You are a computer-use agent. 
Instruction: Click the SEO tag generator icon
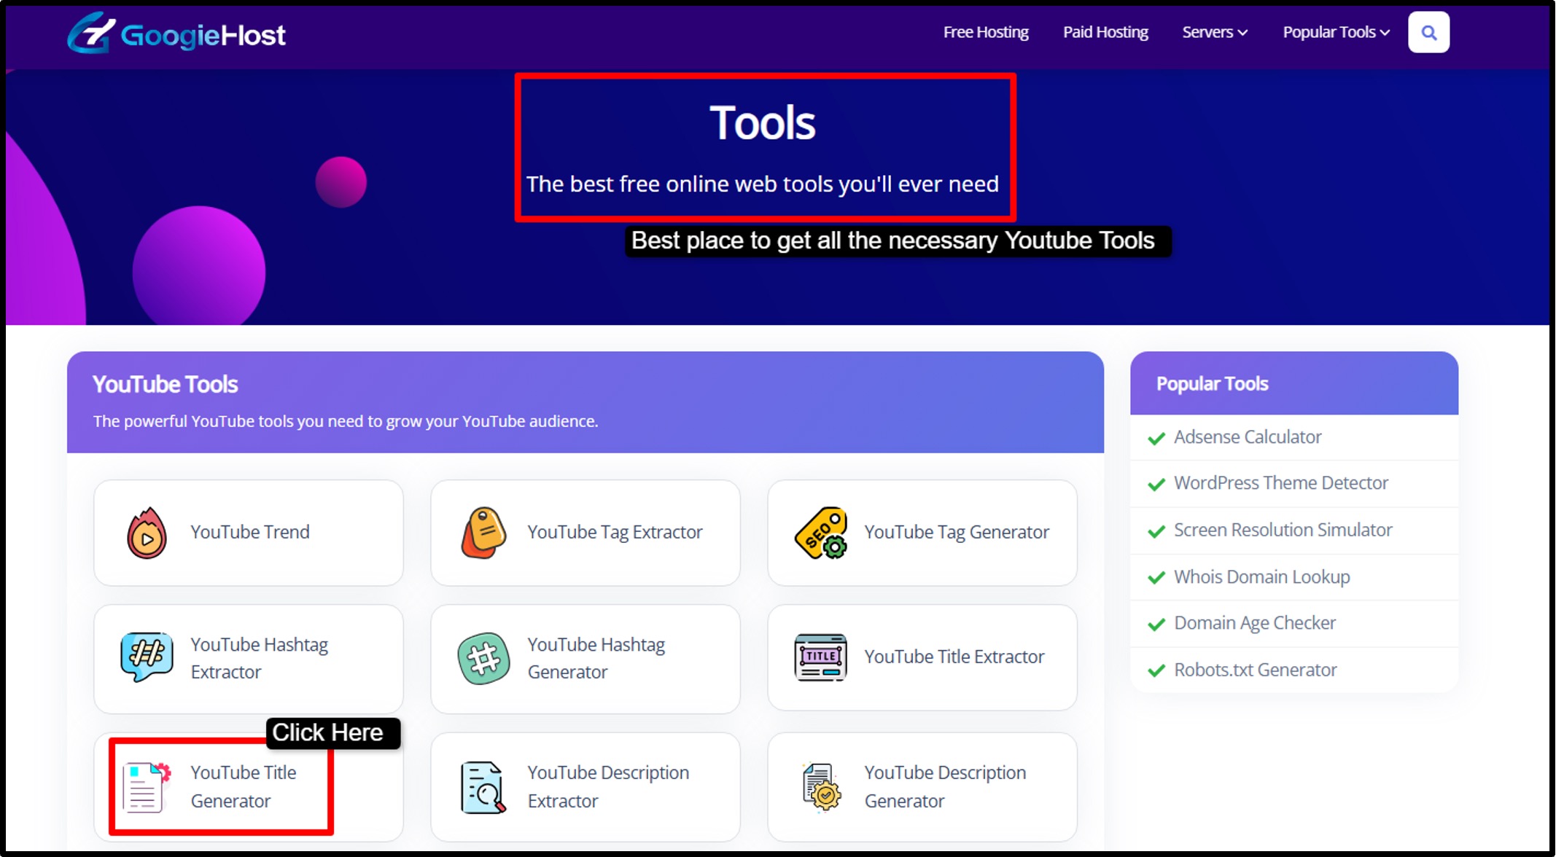coord(820,533)
